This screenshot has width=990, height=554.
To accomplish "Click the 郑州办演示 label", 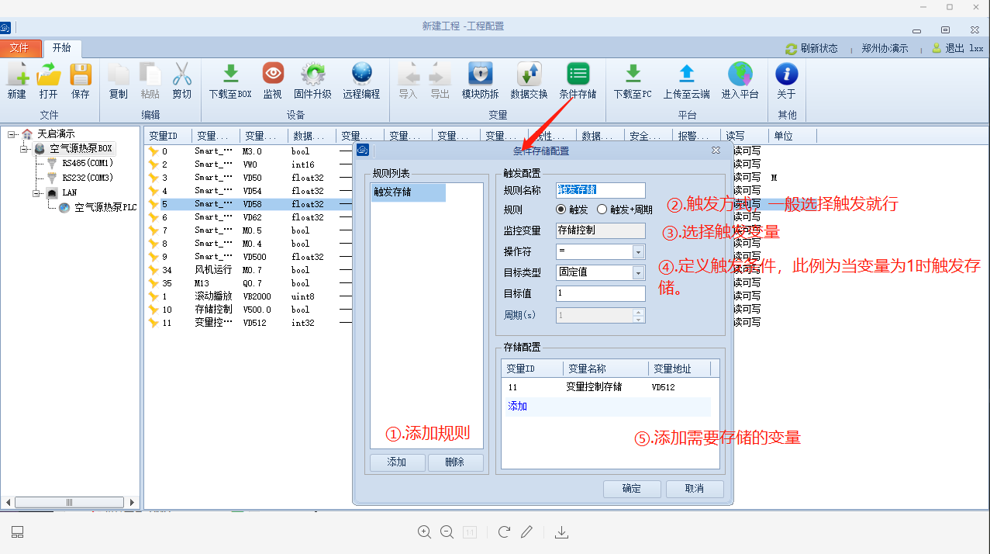I will click(x=885, y=48).
